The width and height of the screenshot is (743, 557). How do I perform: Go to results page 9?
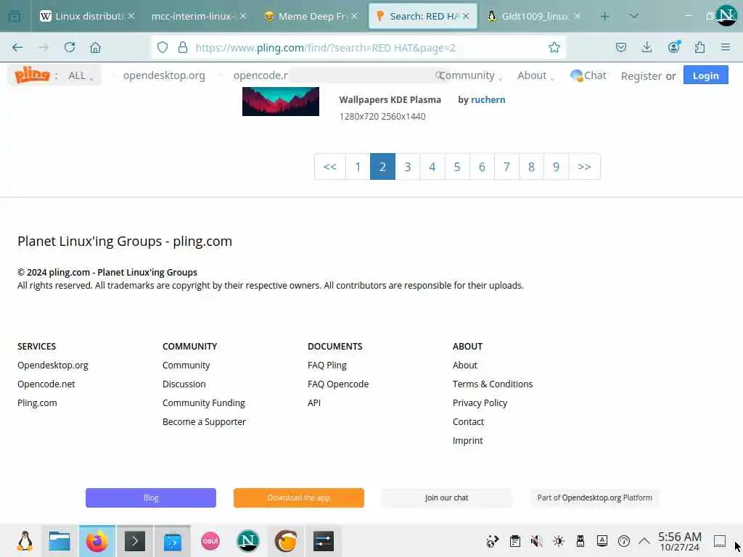[557, 167]
